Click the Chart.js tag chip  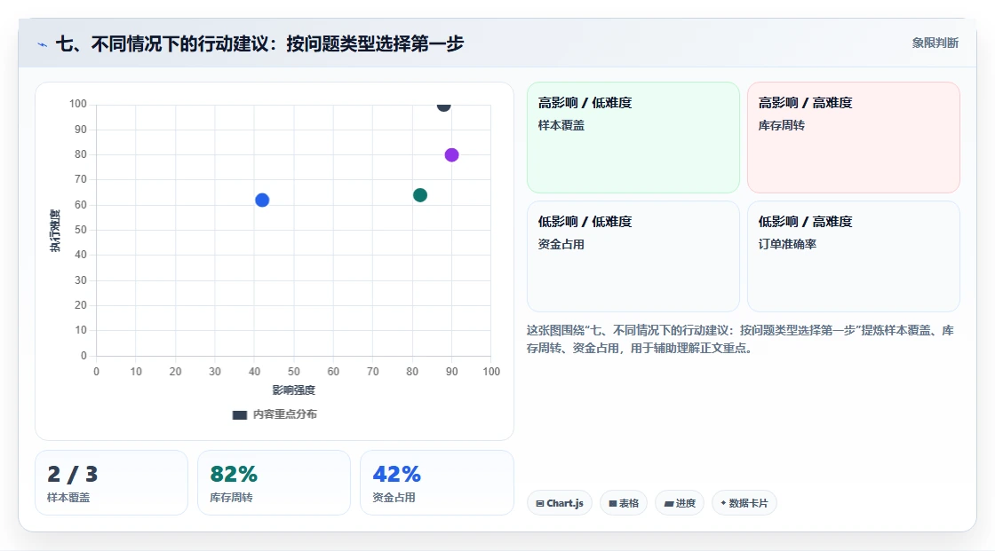tap(560, 503)
